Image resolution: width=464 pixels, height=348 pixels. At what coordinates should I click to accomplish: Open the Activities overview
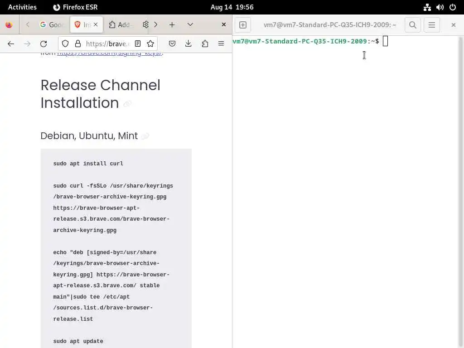(22, 7)
